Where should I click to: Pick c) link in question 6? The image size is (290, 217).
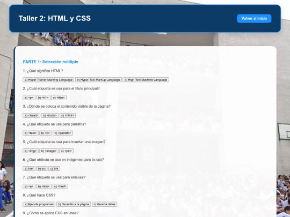(x=54, y=168)
